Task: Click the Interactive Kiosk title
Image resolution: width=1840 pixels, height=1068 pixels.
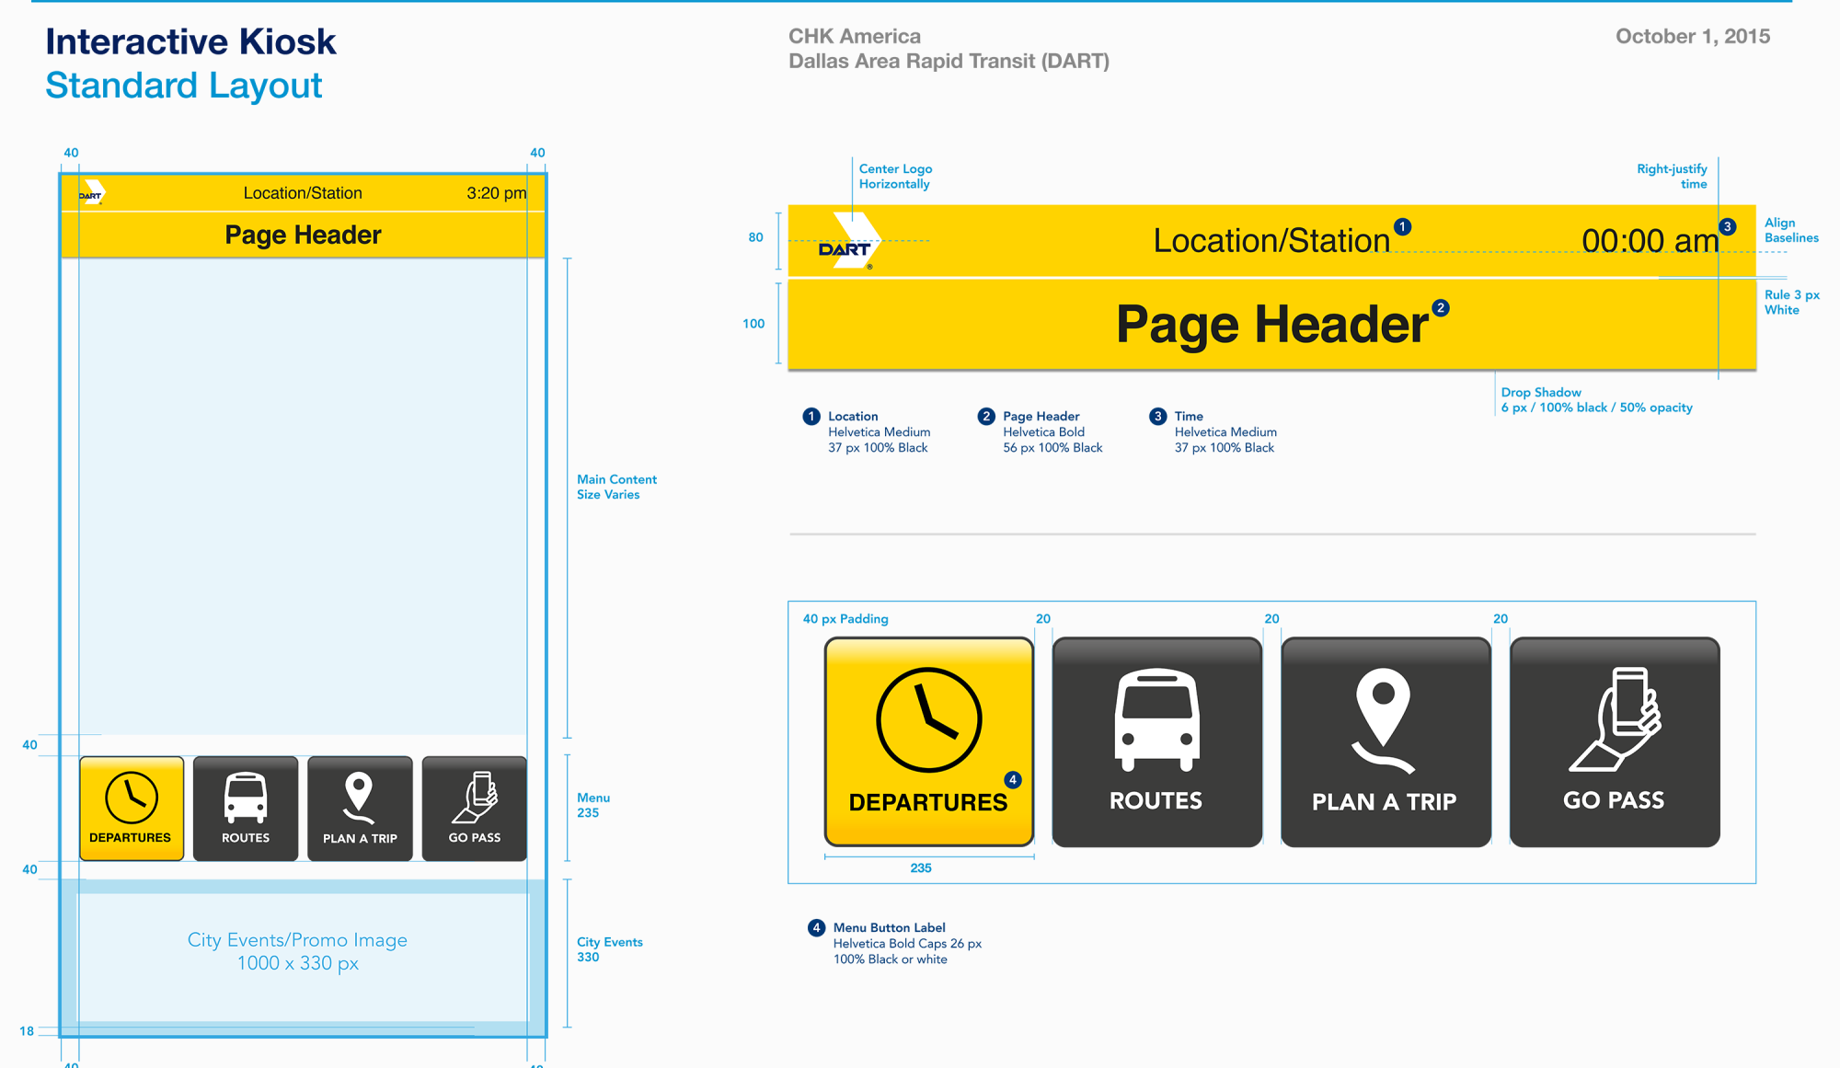Action: coord(190,41)
